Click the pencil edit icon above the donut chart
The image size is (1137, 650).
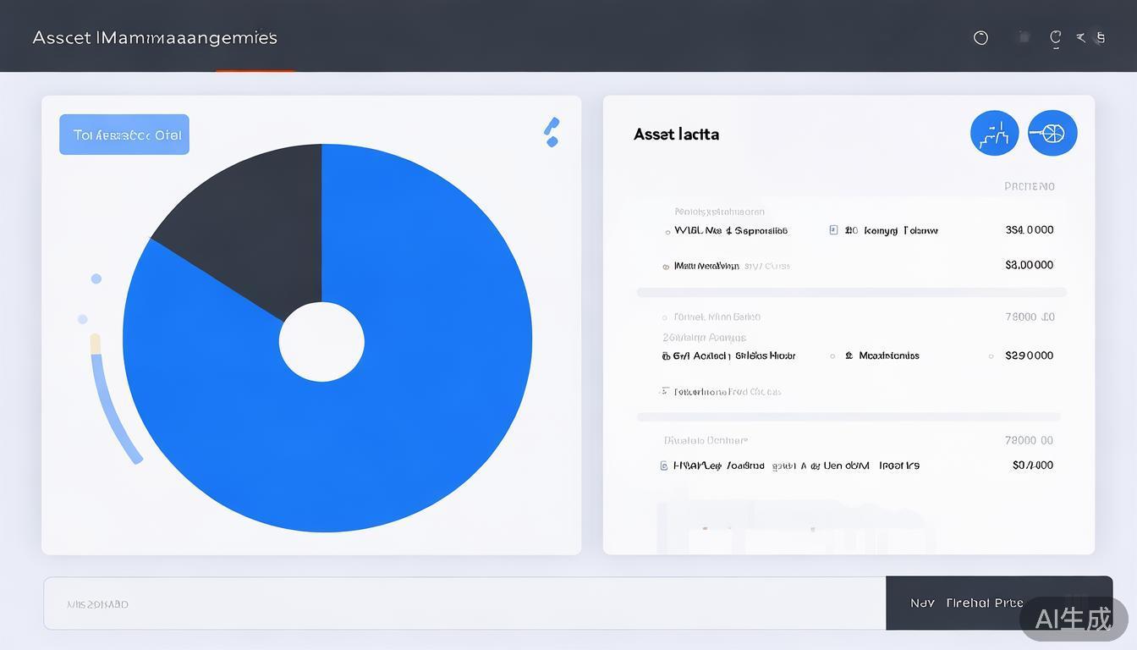coord(552,130)
